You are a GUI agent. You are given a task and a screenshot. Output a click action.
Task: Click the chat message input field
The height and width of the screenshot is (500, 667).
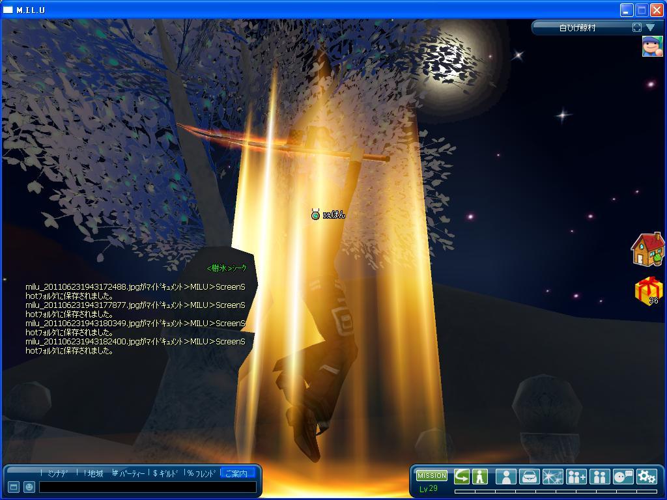pyautogui.click(x=148, y=487)
